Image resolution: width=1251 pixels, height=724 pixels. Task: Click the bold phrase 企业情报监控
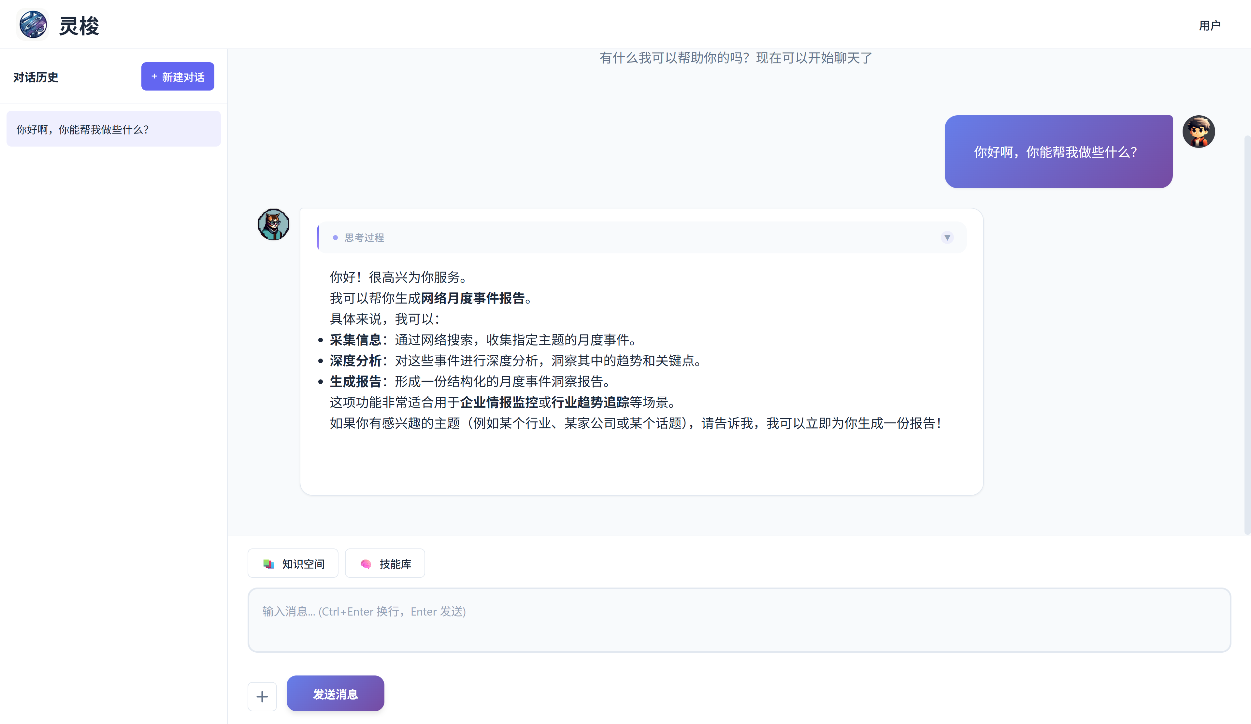click(x=499, y=403)
